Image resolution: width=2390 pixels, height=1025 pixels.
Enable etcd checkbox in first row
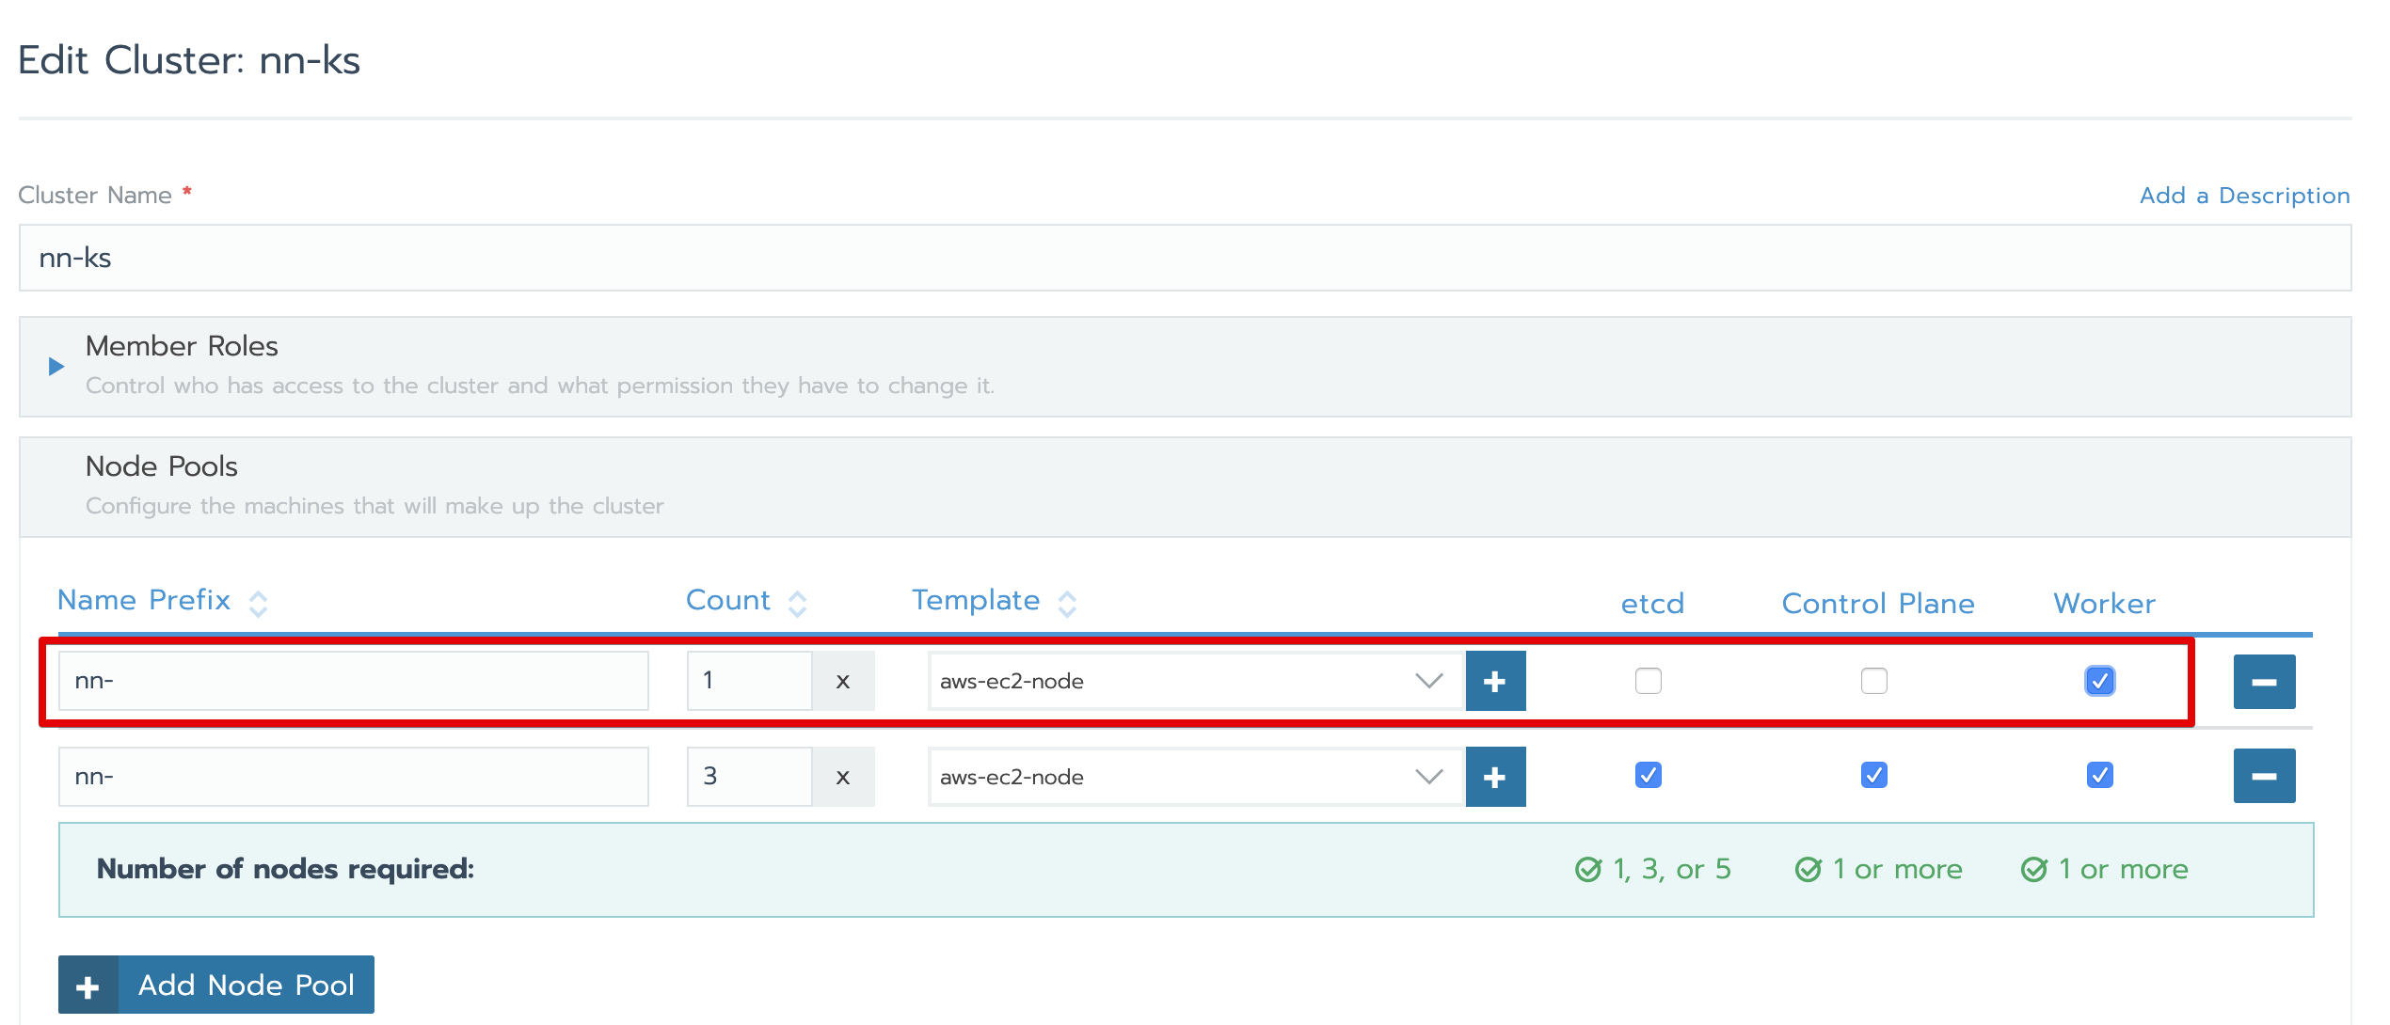[1648, 680]
